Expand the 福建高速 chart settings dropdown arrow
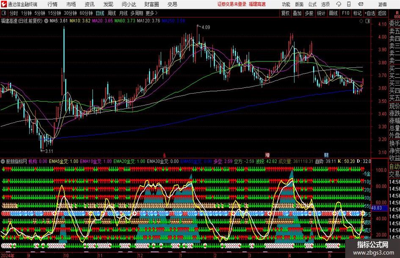 click(46, 21)
